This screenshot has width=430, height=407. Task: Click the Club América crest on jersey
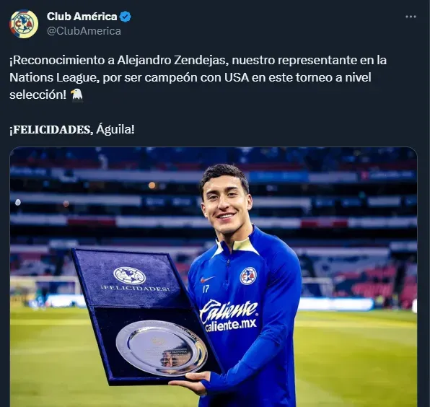click(248, 276)
